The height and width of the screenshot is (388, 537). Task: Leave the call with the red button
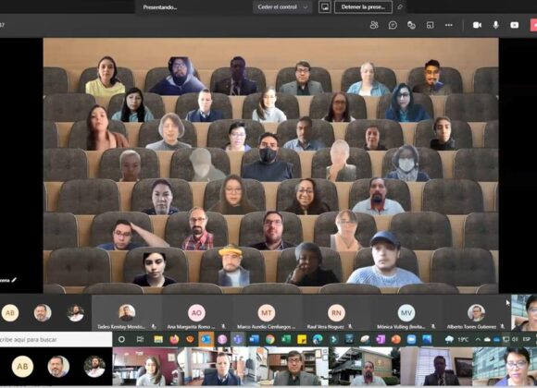click(534, 25)
